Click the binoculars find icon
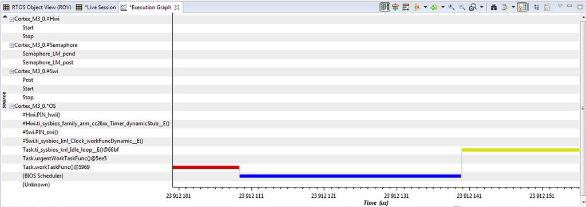 pos(493,7)
